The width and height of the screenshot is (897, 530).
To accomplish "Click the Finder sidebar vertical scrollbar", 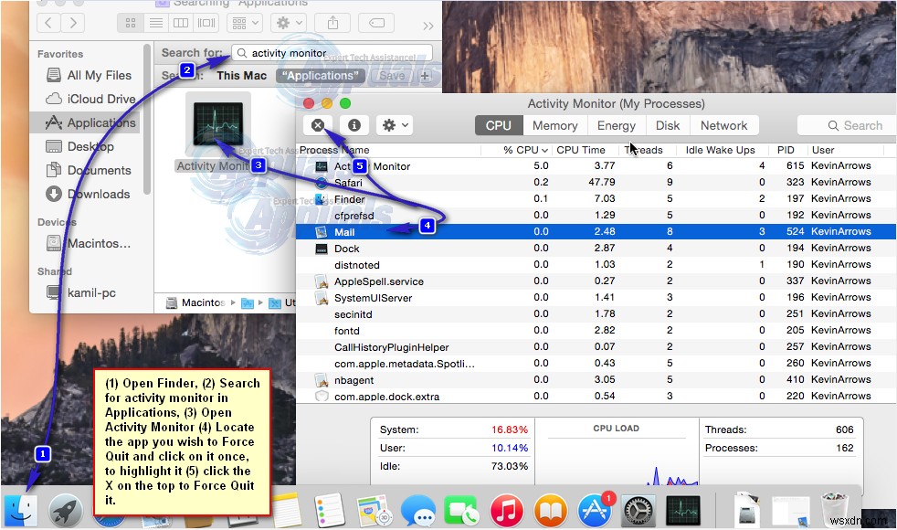I will click(x=147, y=119).
